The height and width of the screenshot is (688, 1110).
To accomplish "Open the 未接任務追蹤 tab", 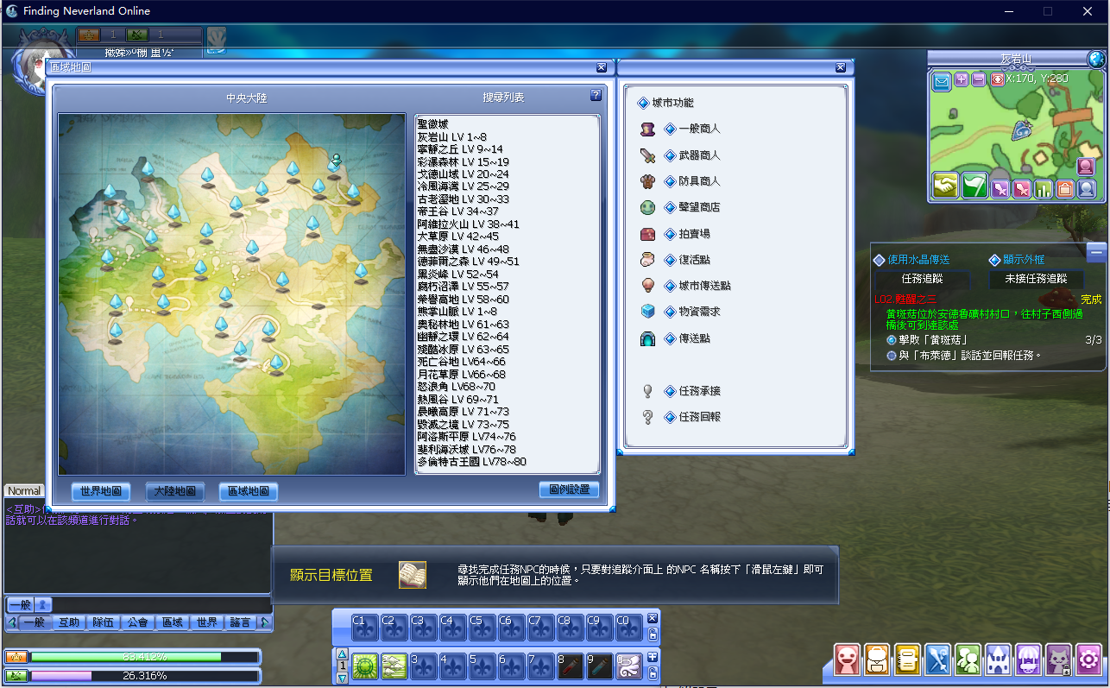I will pyautogui.click(x=1036, y=280).
